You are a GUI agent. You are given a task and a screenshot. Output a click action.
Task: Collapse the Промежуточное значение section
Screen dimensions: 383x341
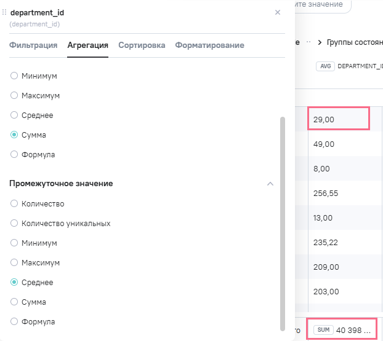pyautogui.click(x=270, y=184)
